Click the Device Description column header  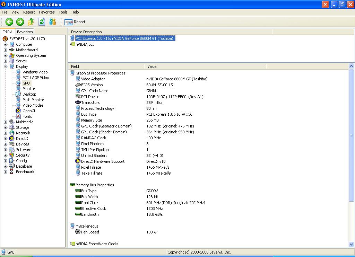[170, 32]
